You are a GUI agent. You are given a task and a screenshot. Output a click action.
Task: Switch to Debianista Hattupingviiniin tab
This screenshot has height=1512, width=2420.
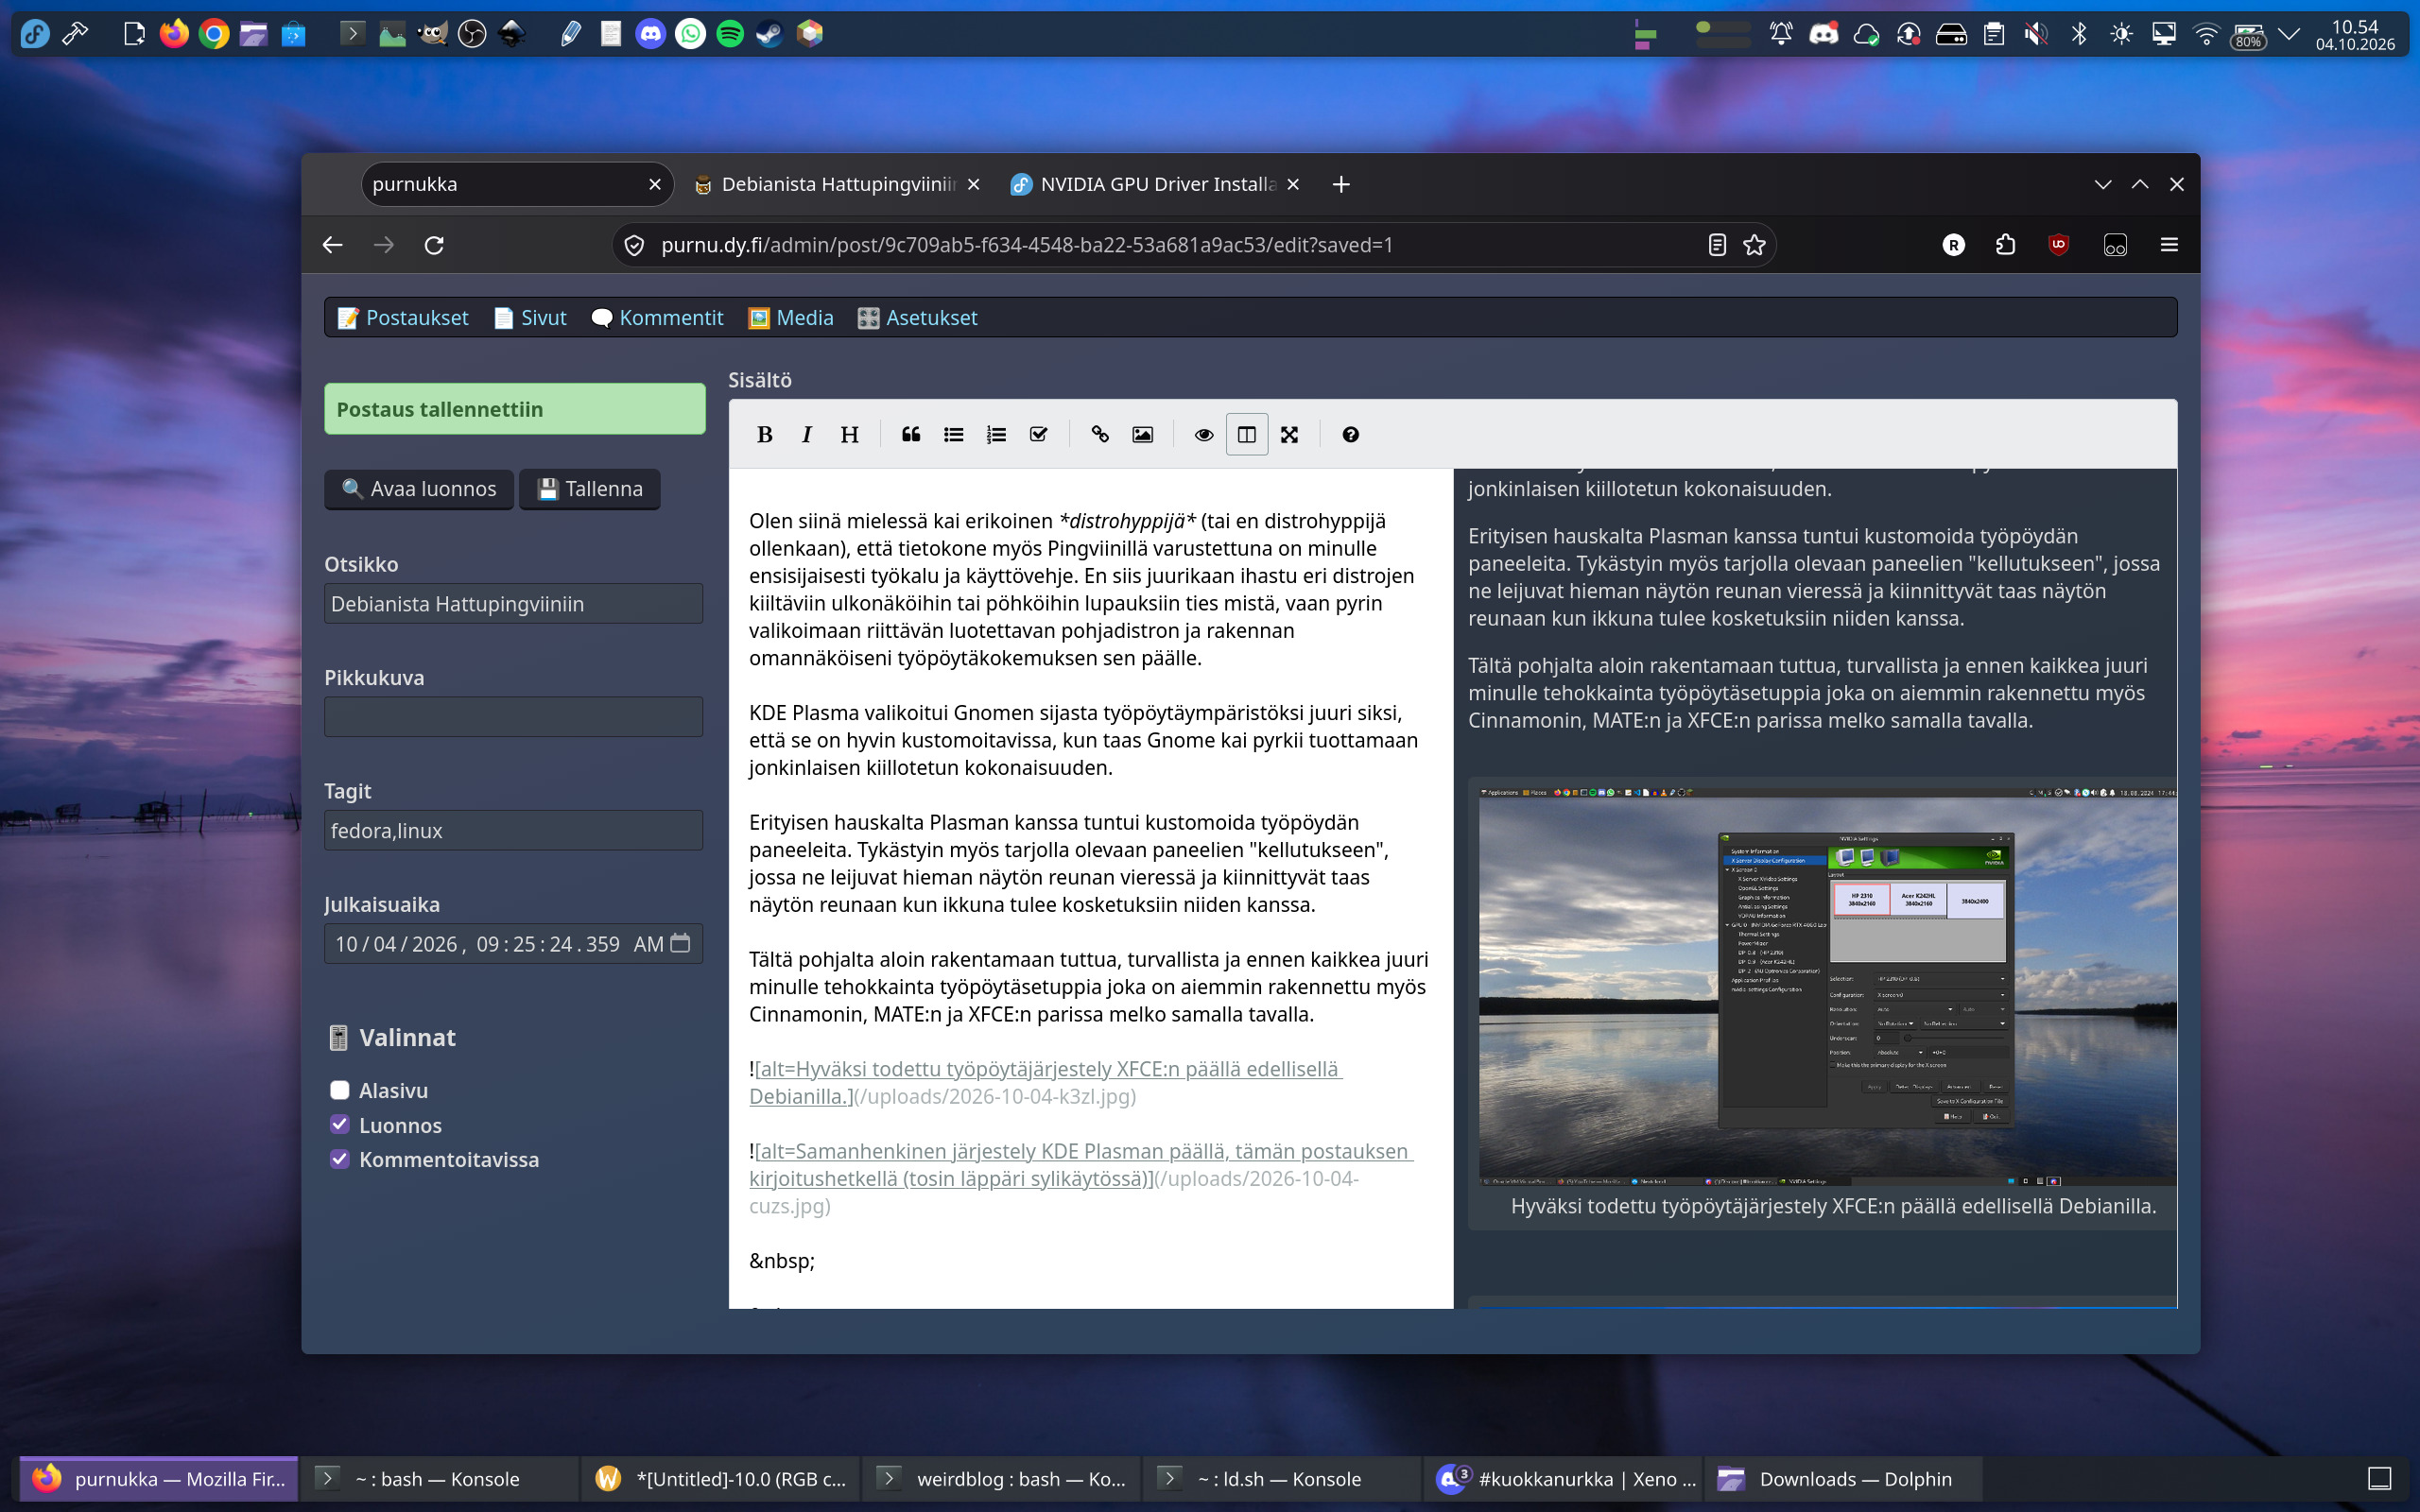[x=838, y=184]
